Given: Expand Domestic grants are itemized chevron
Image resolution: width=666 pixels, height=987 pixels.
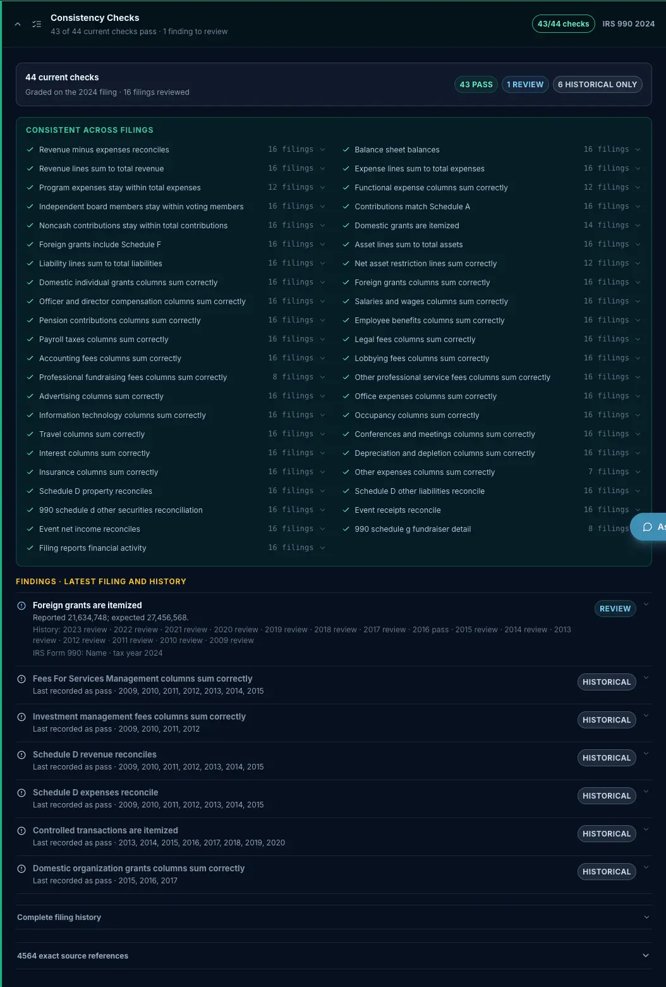Looking at the screenshot, I should [x=638, y=226].
